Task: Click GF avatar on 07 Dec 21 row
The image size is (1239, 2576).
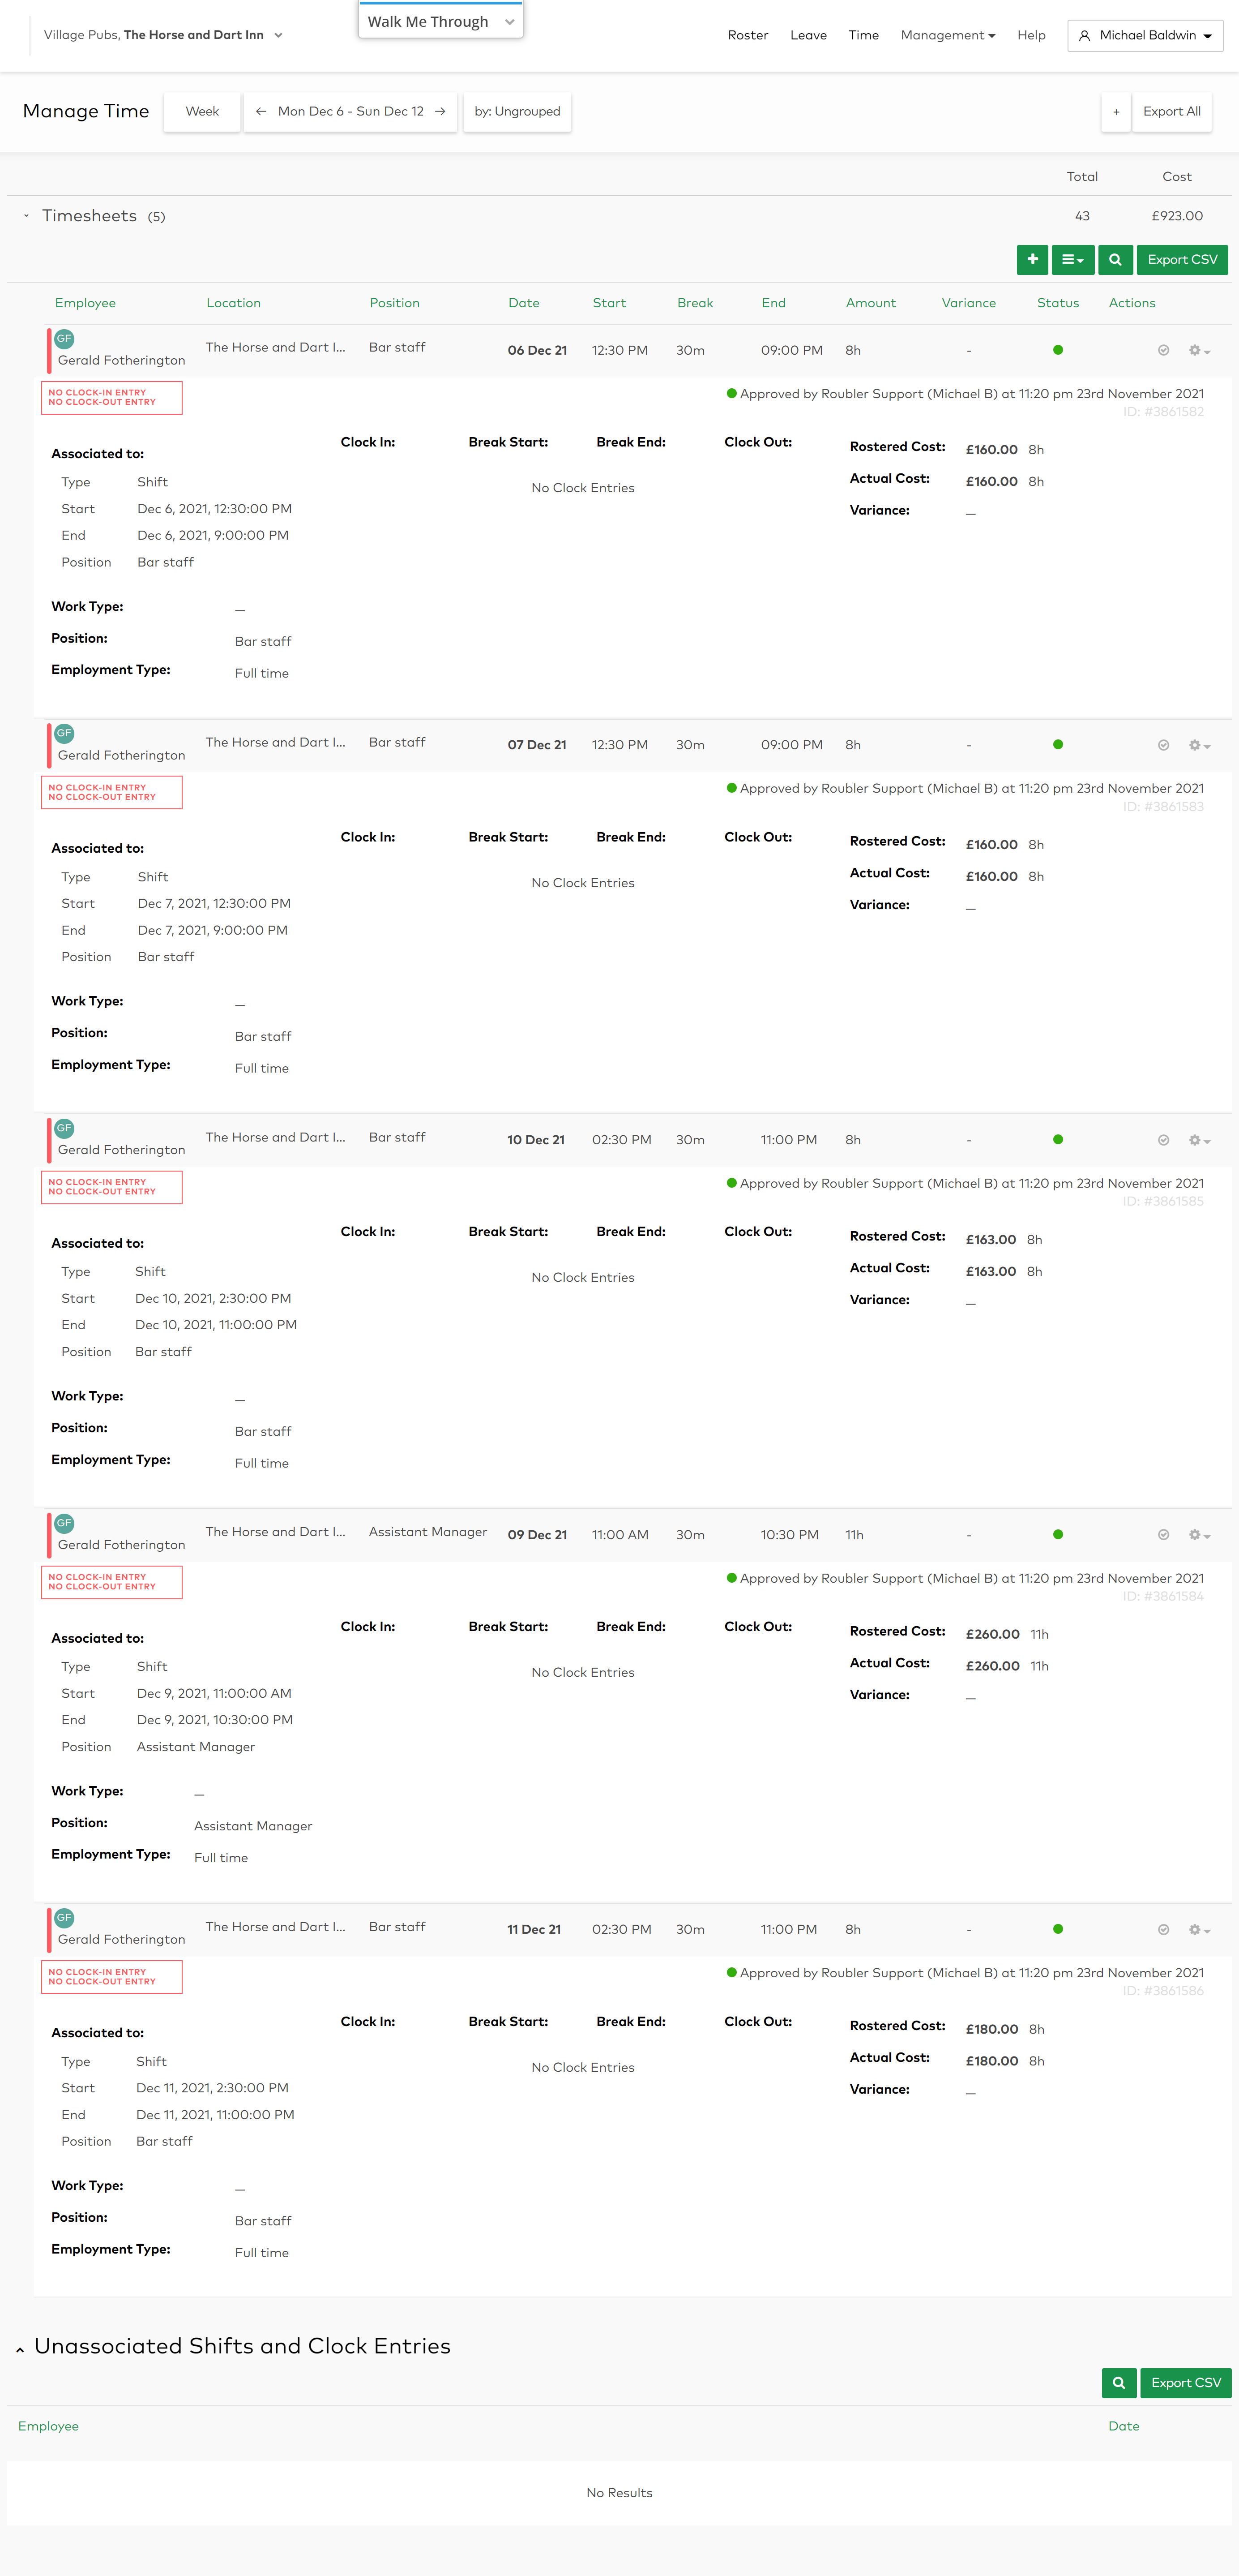Action: pos(64,734)
